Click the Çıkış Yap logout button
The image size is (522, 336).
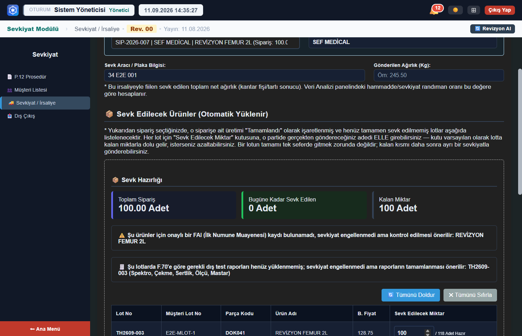pos(499,10)
